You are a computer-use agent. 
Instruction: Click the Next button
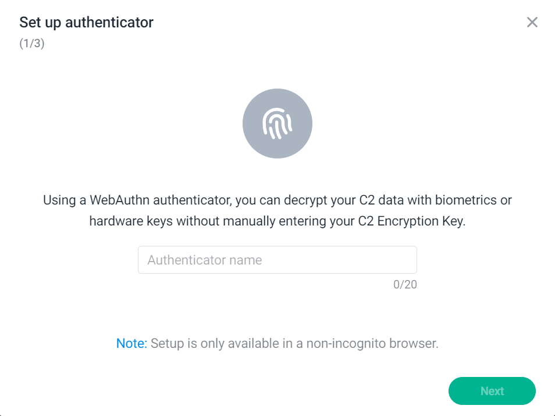tap(492, 391)
